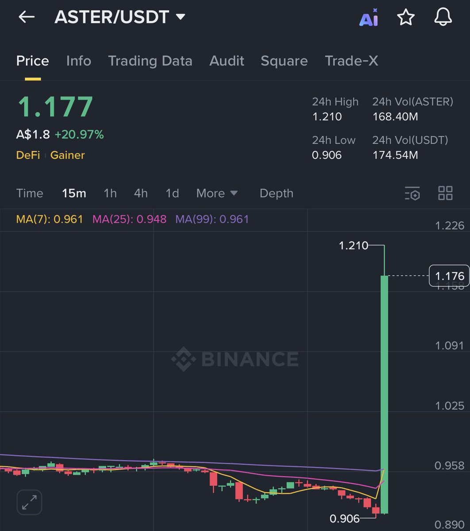The image size is (470, 531).
Task: Open the Square tab
Action: 284,61
